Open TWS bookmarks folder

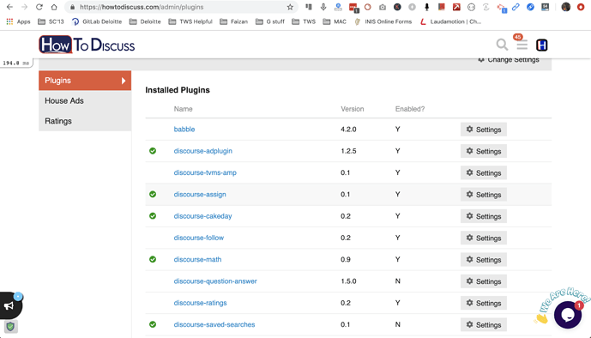(304, 21)
